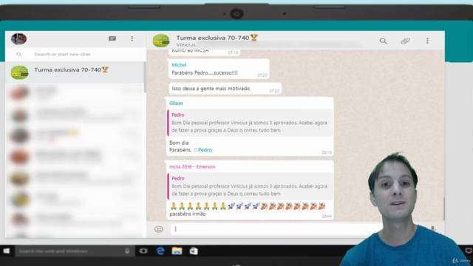Open the sidebar three-dot menu
473x266 pixels.
(x=132, y=38)
